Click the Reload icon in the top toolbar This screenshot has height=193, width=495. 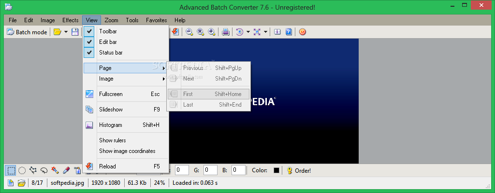click(x=175, y=32)
